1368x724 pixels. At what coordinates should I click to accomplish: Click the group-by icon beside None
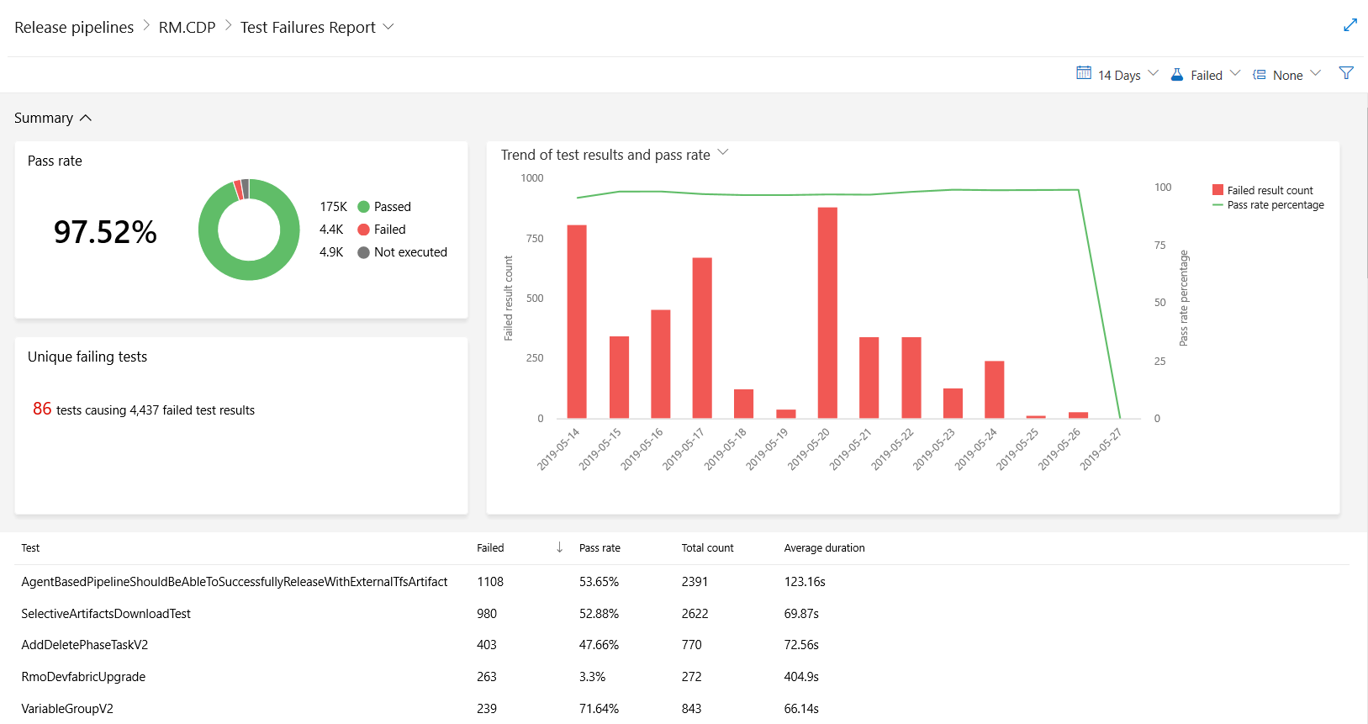pyautogui.click(x=1259, y=75)
